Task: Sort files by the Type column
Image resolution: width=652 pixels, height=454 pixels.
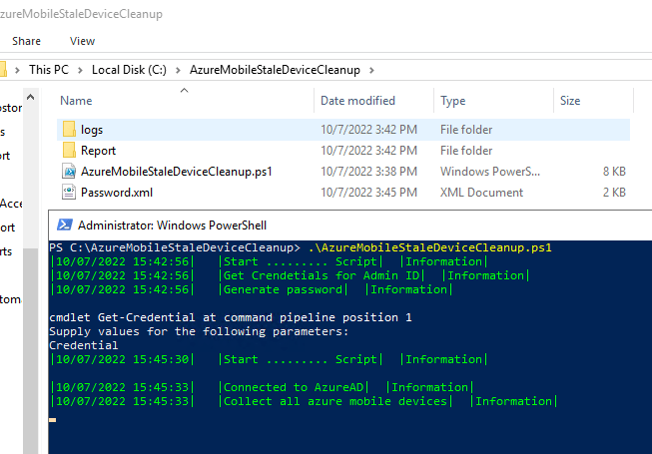Action: [453, 101]
